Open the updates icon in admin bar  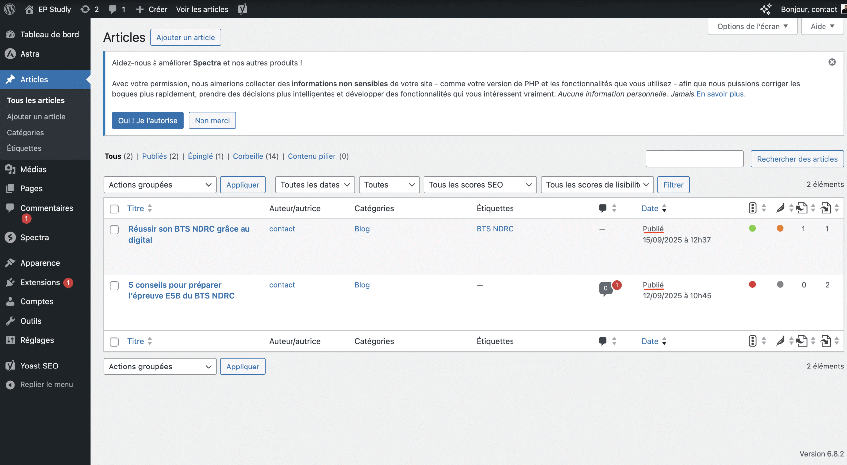pyautogui.click(x=85, y=9)
